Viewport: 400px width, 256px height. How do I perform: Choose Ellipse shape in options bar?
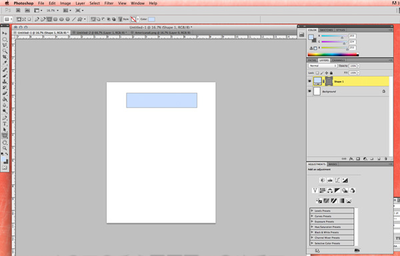coord(61,19)
